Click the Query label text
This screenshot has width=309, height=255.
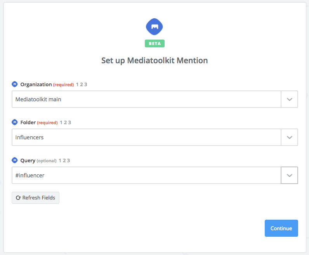tap(28, 161)
